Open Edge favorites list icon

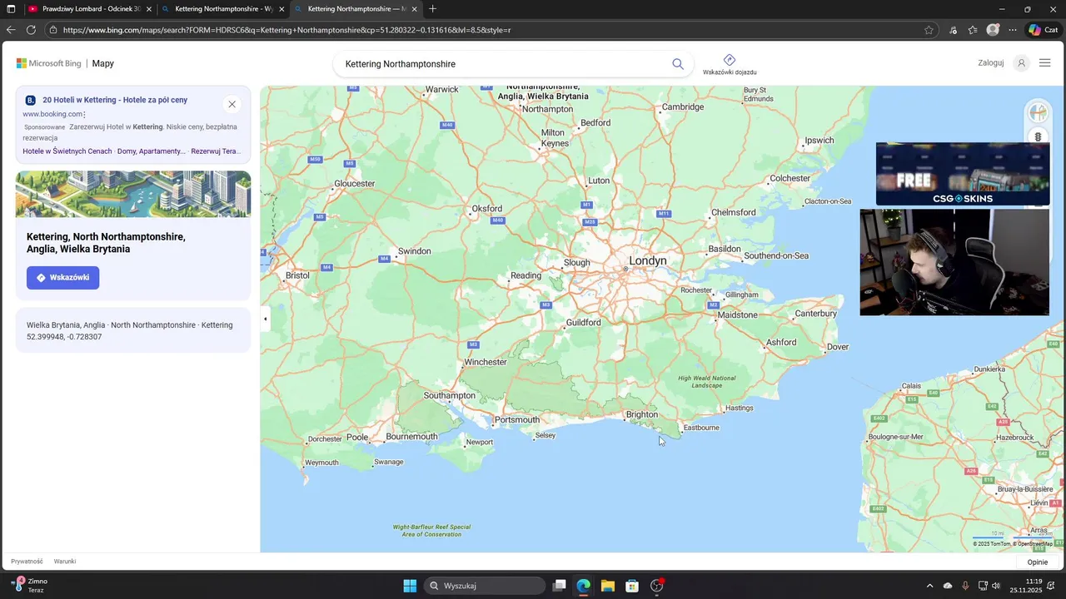pos(973,30)
